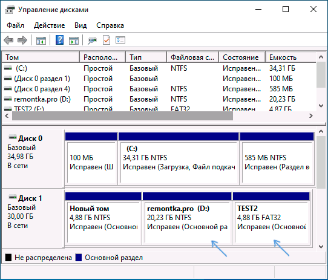The width and height of the screenshot is (328, 280).
Task: Select the remontka.pro (D:) row in list
Action: (159, 99)
